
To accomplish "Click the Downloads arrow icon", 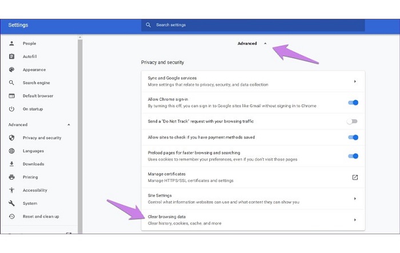I will (11, 164).
